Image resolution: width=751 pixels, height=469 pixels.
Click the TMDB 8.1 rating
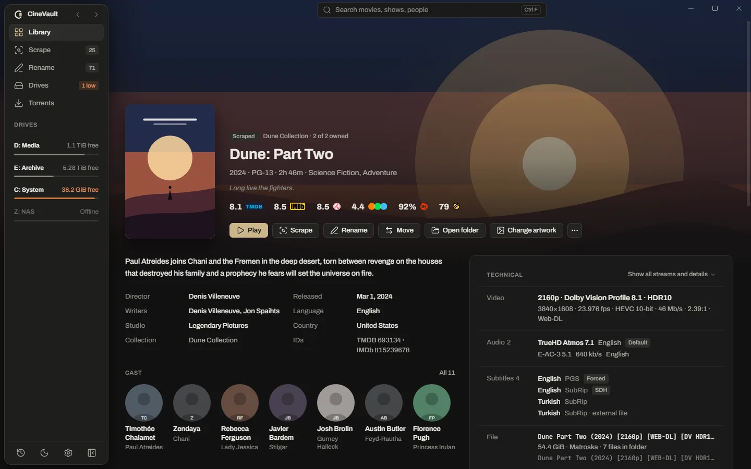tap(246, 207)
